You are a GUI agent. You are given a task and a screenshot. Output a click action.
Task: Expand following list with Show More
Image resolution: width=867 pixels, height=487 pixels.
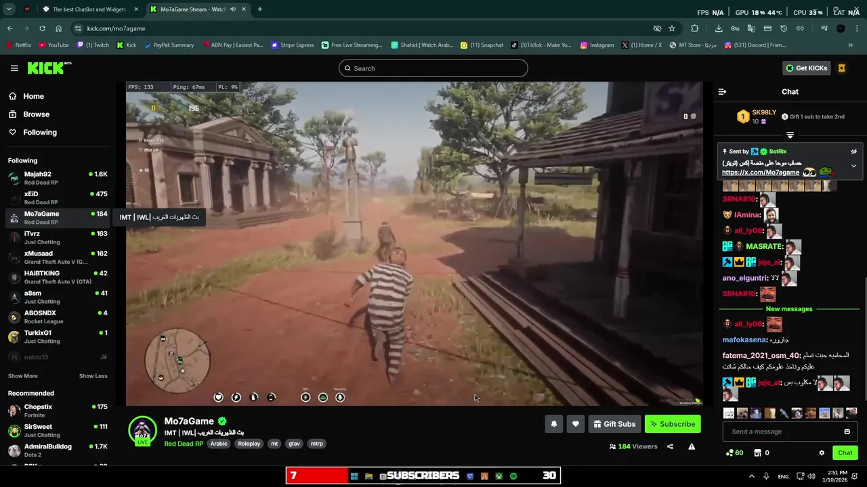(23, 376)
